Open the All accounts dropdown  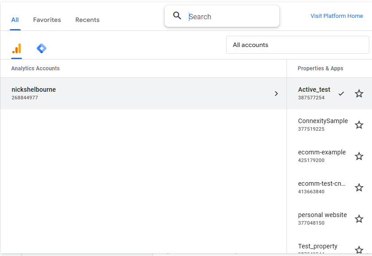point(298,45)
